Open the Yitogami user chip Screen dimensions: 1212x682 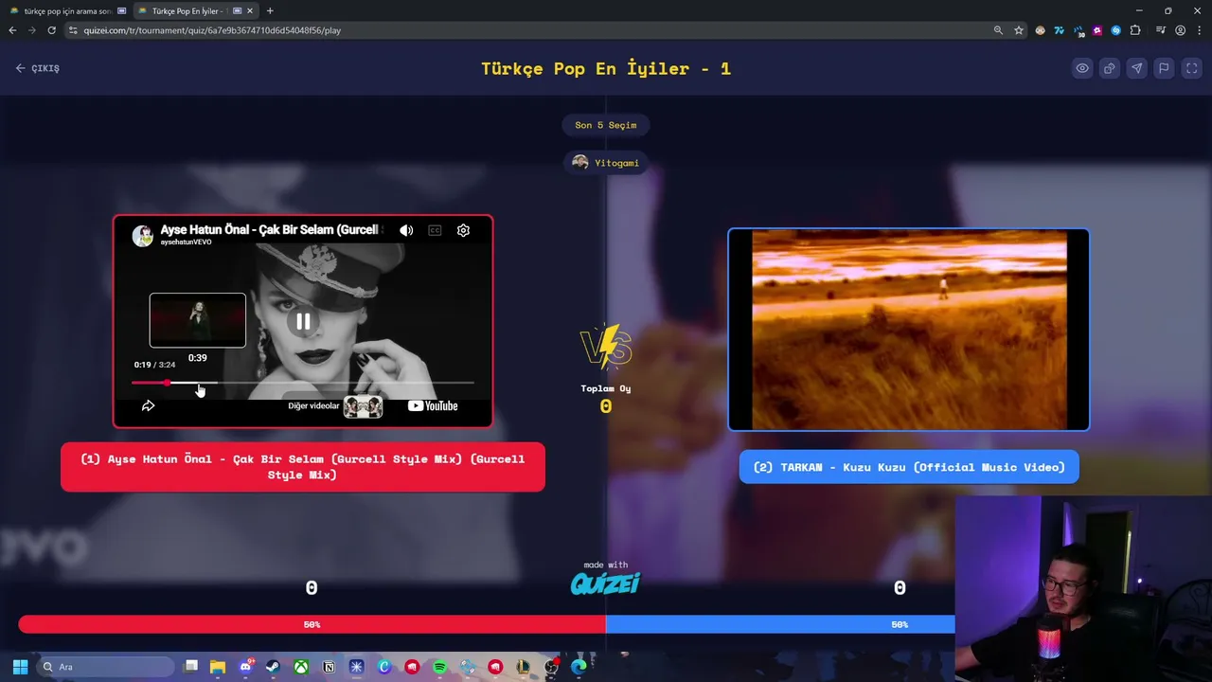(x=606, y=163)
